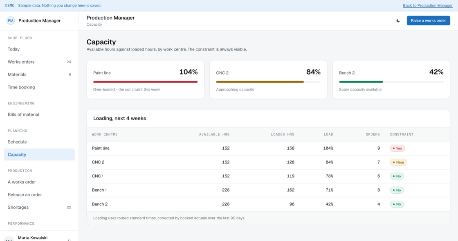Click the red Paint line load bar

[146, 82]
